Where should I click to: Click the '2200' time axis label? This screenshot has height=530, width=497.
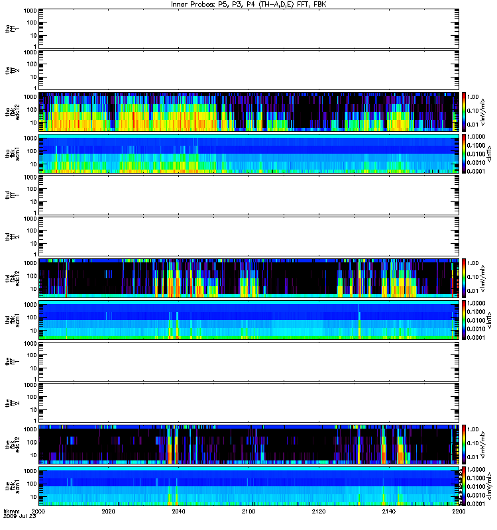pyautogui.click(x=459, y=511)
